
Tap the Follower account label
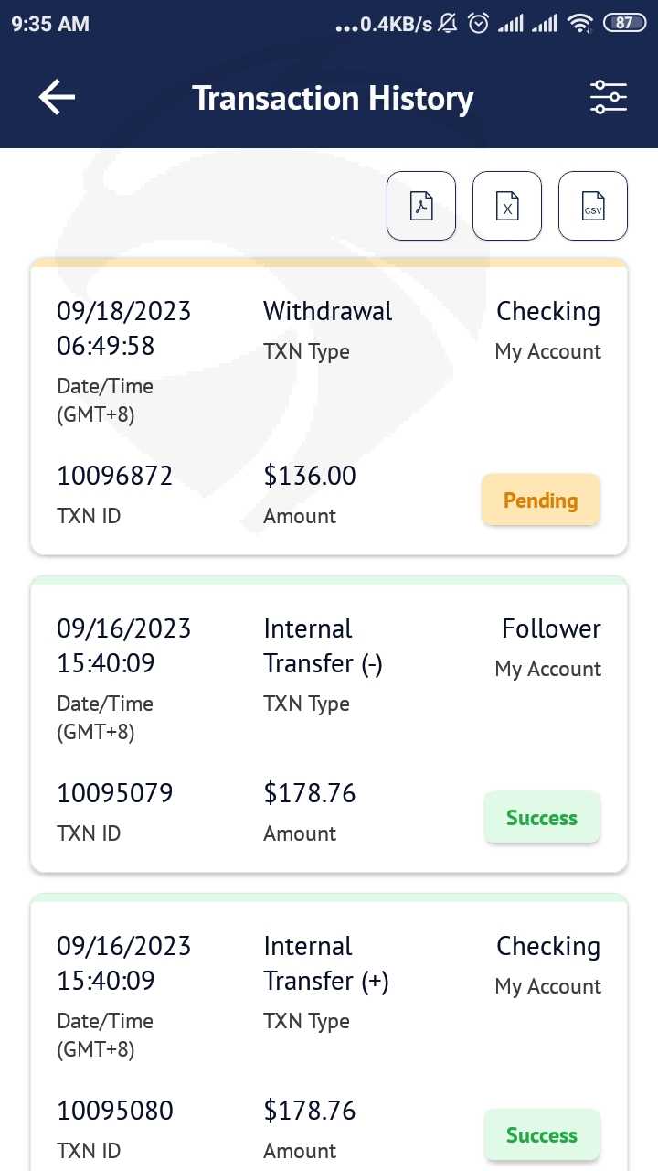coord(551,628)
